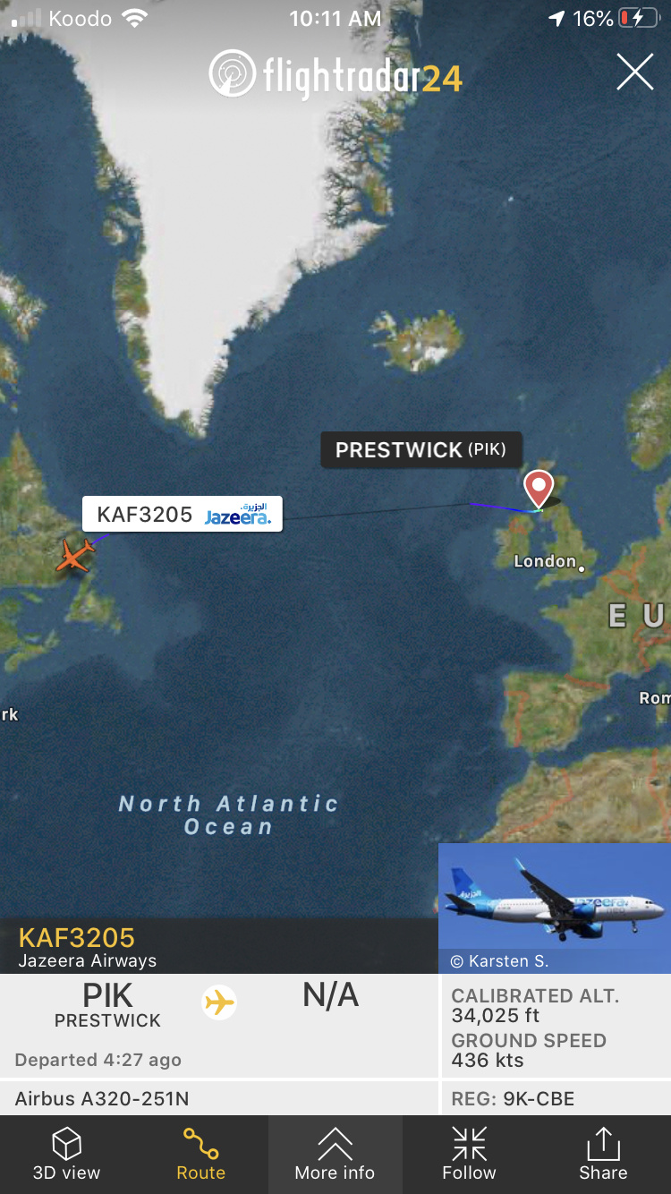Open the Jazeera aircraft photo thumbnail
Screen dimensions: 671x1194
click(555, 908)
